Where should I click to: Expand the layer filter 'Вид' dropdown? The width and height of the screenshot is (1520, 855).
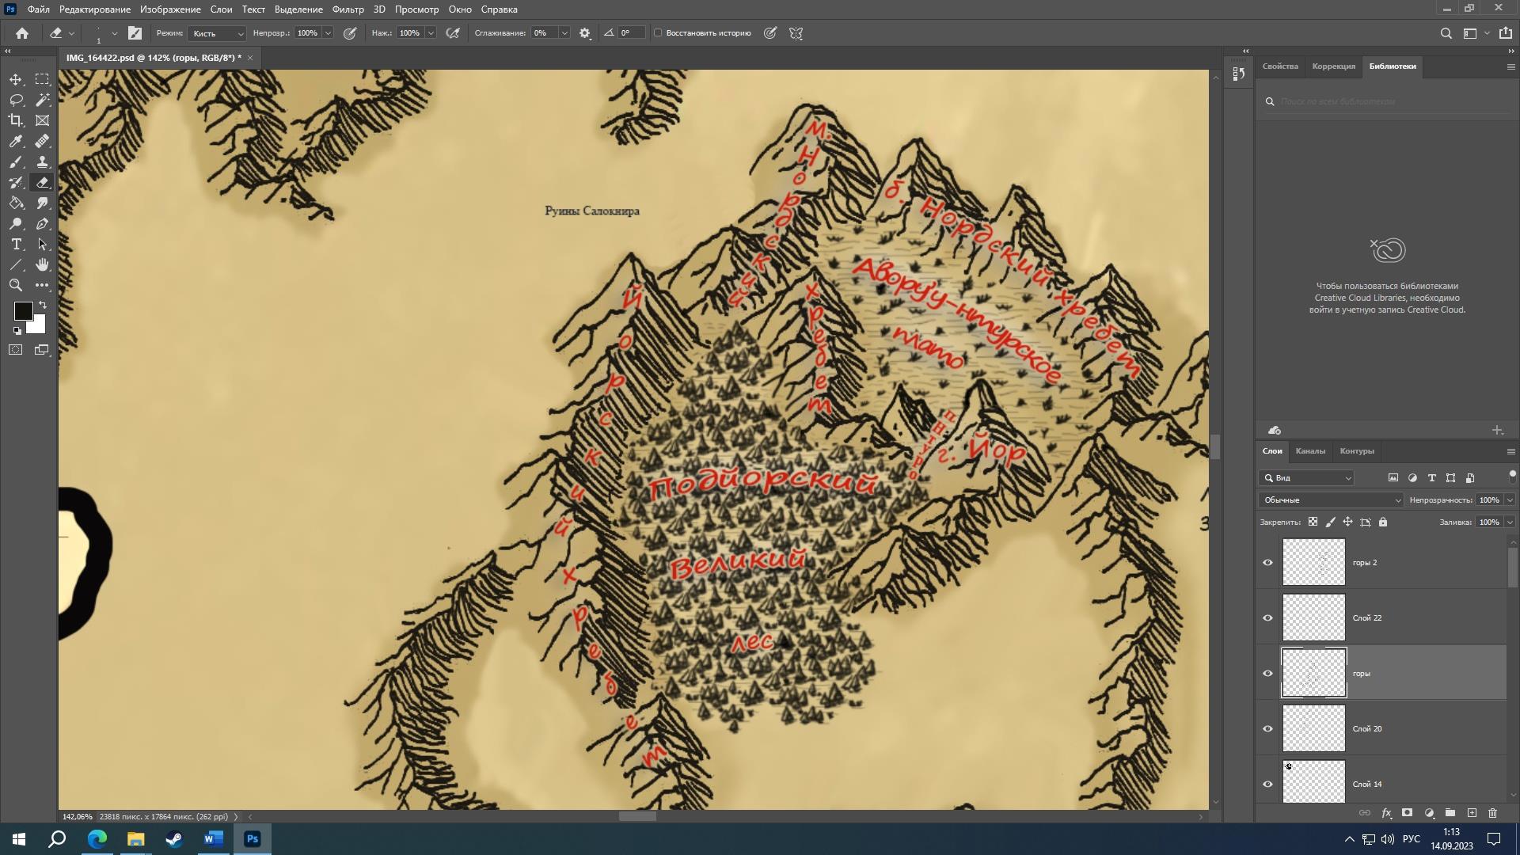[1308, 478]
